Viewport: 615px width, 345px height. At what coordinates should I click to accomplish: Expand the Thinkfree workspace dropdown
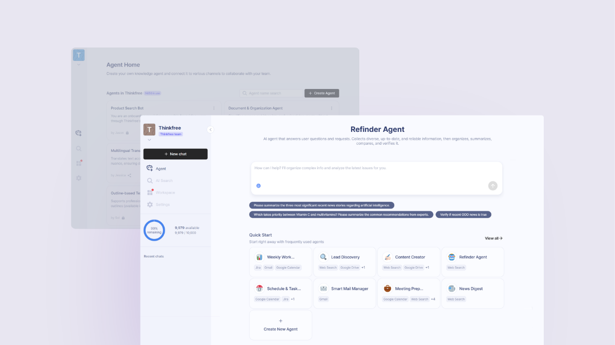point(149,139)
